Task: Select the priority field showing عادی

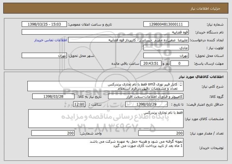Action: coord(166,48)
